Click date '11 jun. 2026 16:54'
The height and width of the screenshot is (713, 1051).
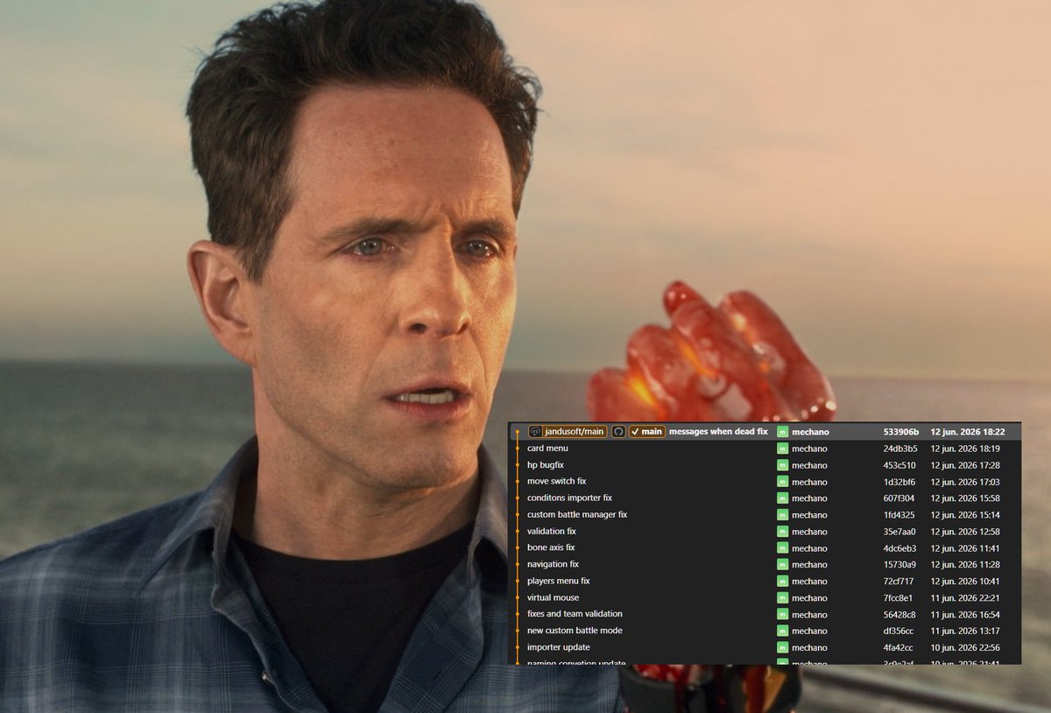click(x=965, y=615)
